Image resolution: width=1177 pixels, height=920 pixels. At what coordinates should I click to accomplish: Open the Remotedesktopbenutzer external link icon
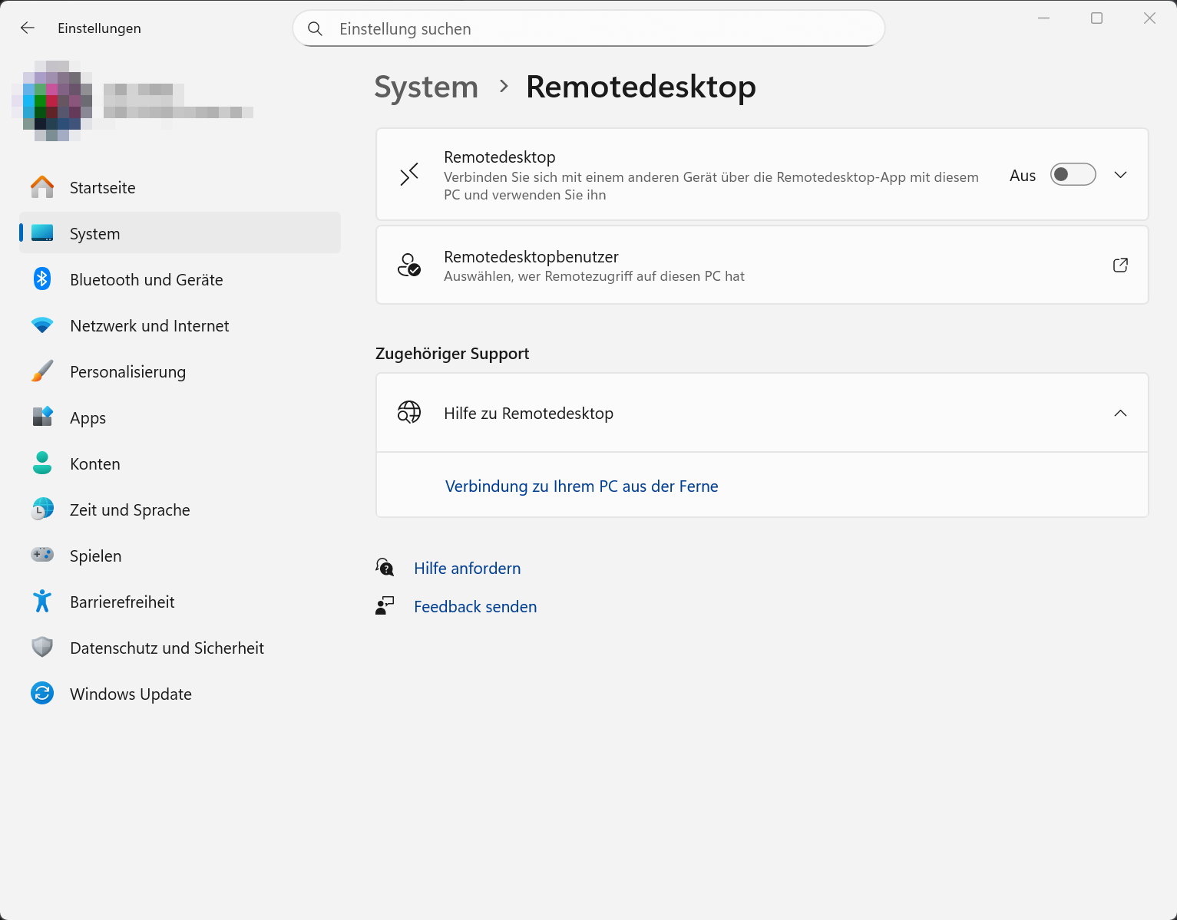click(x=1120, y=265)
